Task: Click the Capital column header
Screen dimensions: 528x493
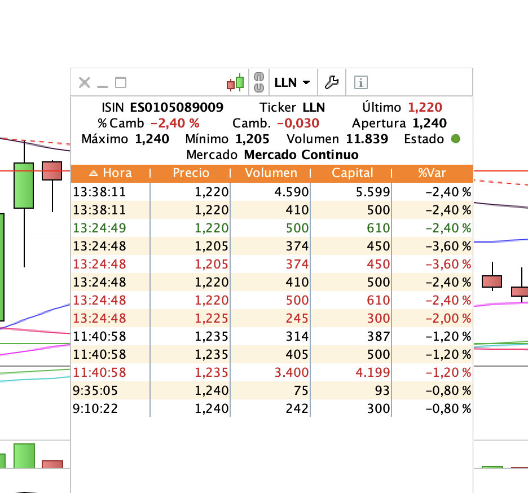Action: click(x=352, y=173)
